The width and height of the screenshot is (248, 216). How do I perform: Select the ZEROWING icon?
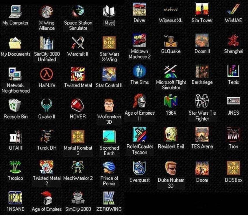click(109, 198)
